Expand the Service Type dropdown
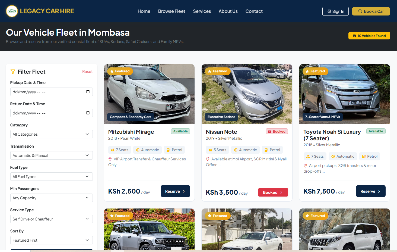 pos(52,219)
